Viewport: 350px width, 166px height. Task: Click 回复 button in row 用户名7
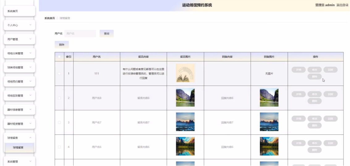tap(330, 119)
